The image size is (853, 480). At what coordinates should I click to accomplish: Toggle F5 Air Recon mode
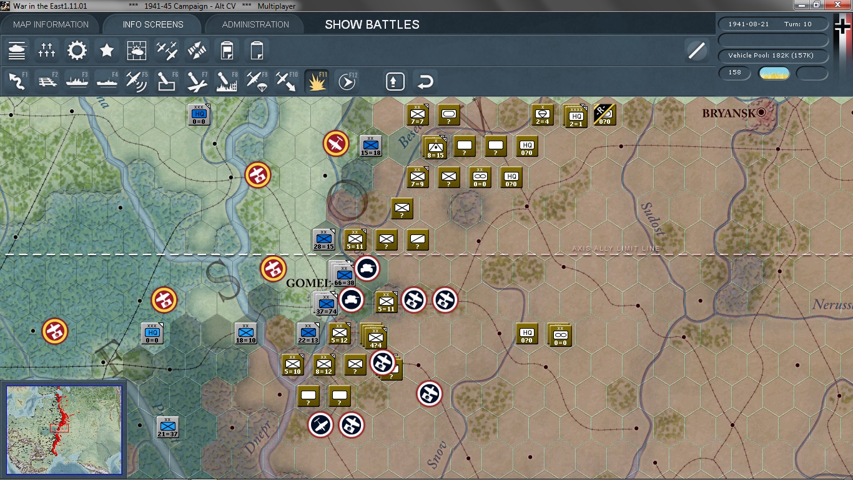[x=137, y=81]
